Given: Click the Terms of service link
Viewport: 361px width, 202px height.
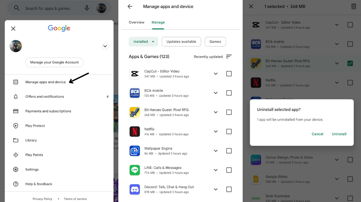Looking at the screenshot, I should [75, 199].
